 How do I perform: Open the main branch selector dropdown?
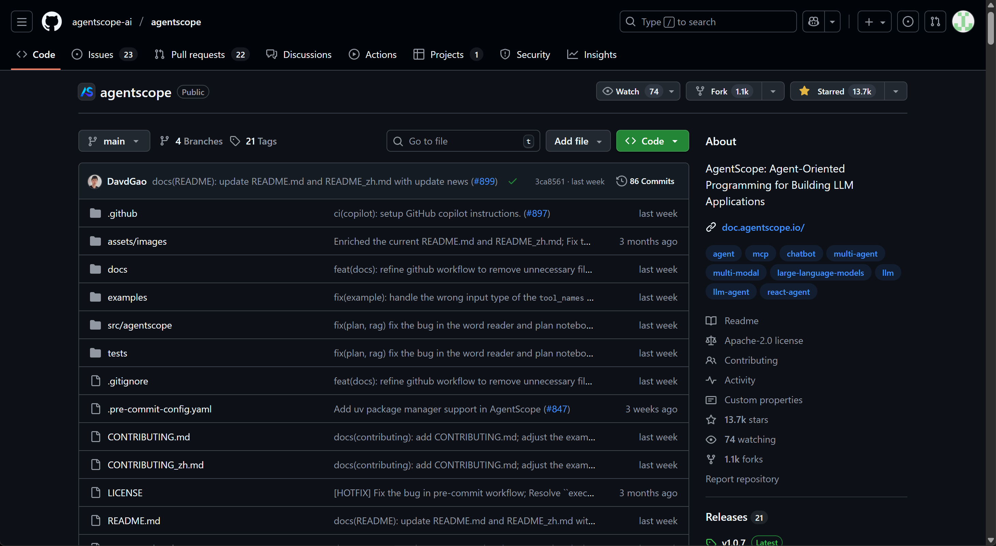click(114, 141)
